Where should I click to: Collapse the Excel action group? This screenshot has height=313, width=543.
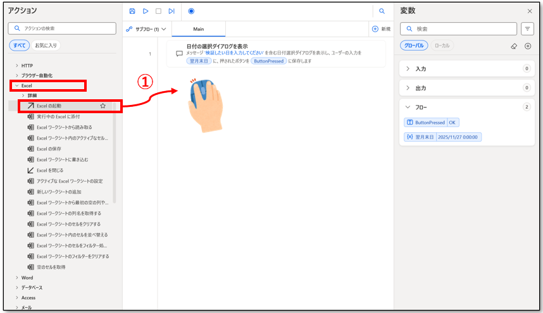click(17, 85)
